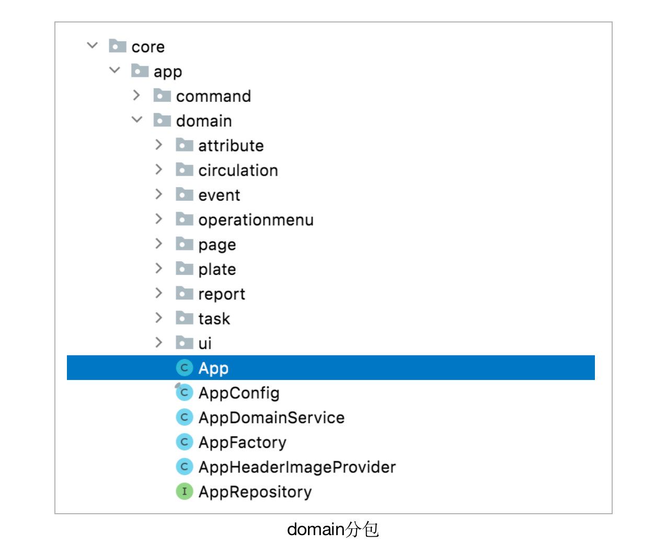Collapse the domain folder chevron
This screenshot has height=555, width=666.
pos(137,120)
